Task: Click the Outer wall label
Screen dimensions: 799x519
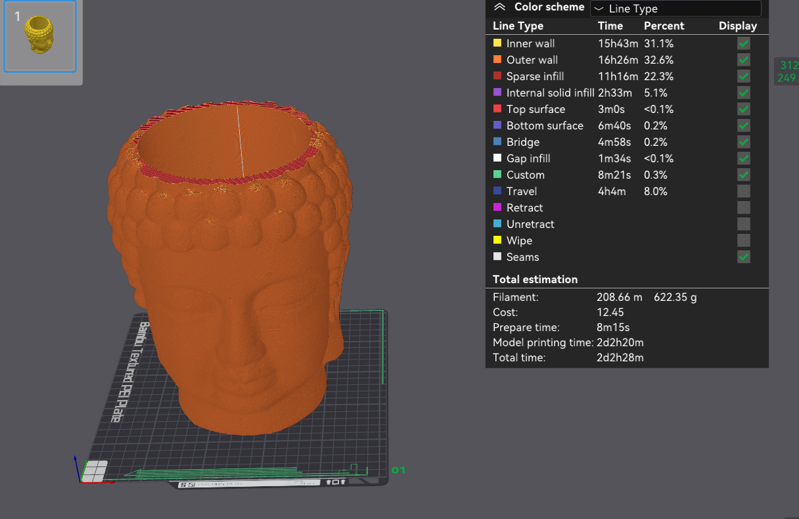Action: coord(532,60)
